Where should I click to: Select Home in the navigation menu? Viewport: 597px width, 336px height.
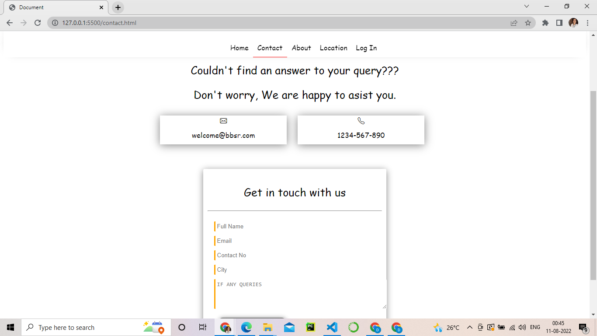tap(239, 48)
